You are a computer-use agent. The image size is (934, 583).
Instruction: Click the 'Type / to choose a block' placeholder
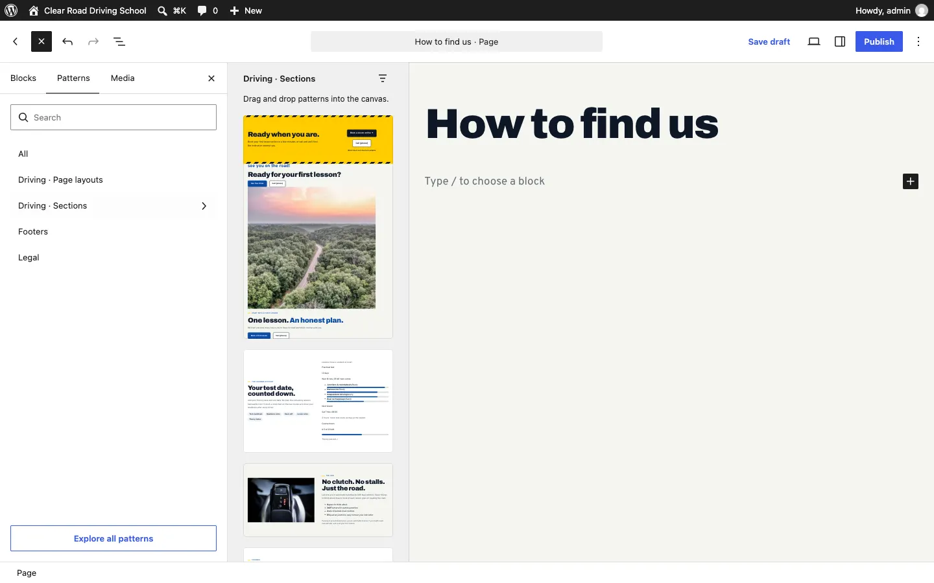(485, 181)
